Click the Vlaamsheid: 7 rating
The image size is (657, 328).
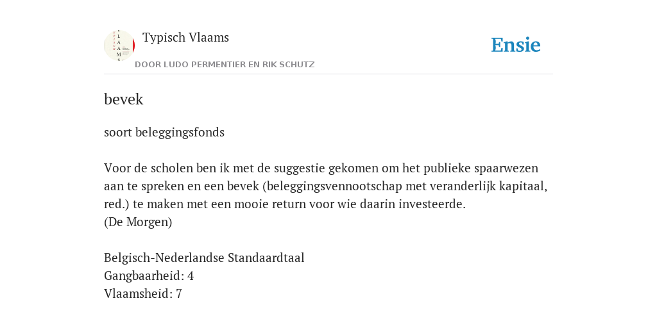143,293
